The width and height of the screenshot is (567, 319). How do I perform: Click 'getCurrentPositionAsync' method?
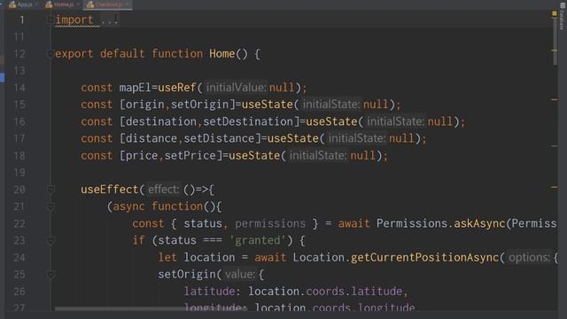point(424,258)
